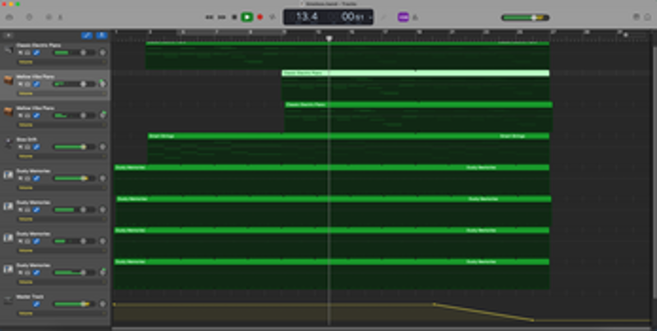Open Volume dropdown on Smart Strings track

(62, 156)
